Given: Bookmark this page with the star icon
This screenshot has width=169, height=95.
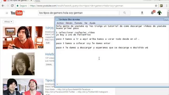Looking at the screenshot, I should tap(156, 6).
